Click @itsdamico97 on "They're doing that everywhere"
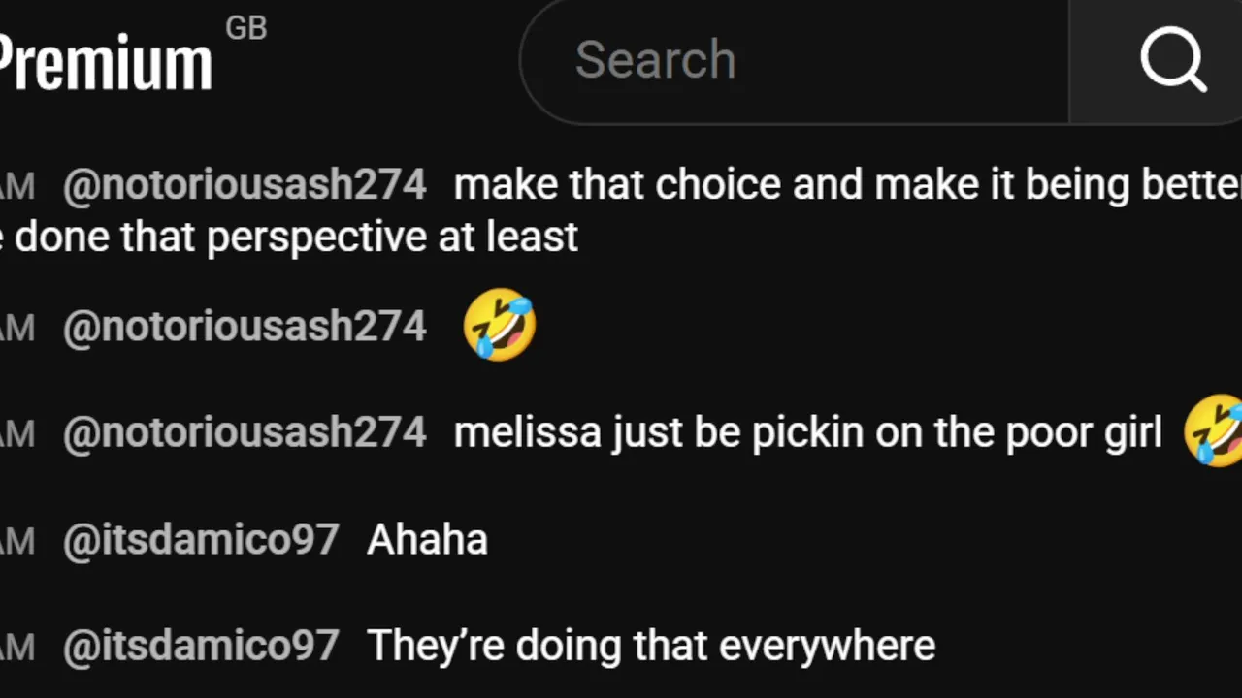 pos(201,646)
